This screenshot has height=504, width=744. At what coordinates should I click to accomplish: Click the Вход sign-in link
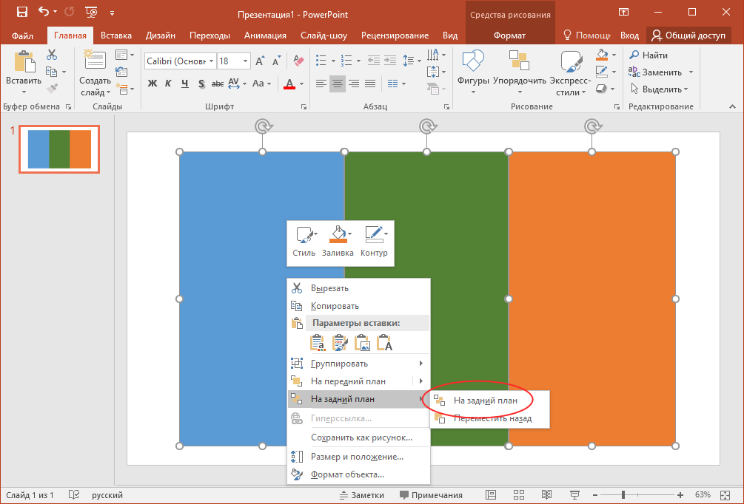(x=630, y=35)
